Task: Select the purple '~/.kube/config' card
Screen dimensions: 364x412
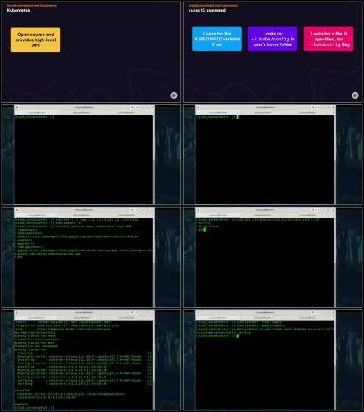Action: coord(273,39)
